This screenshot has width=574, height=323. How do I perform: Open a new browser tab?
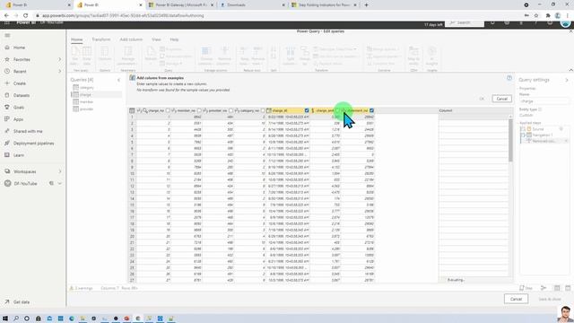pyautogui.click(x=366, y=5)
